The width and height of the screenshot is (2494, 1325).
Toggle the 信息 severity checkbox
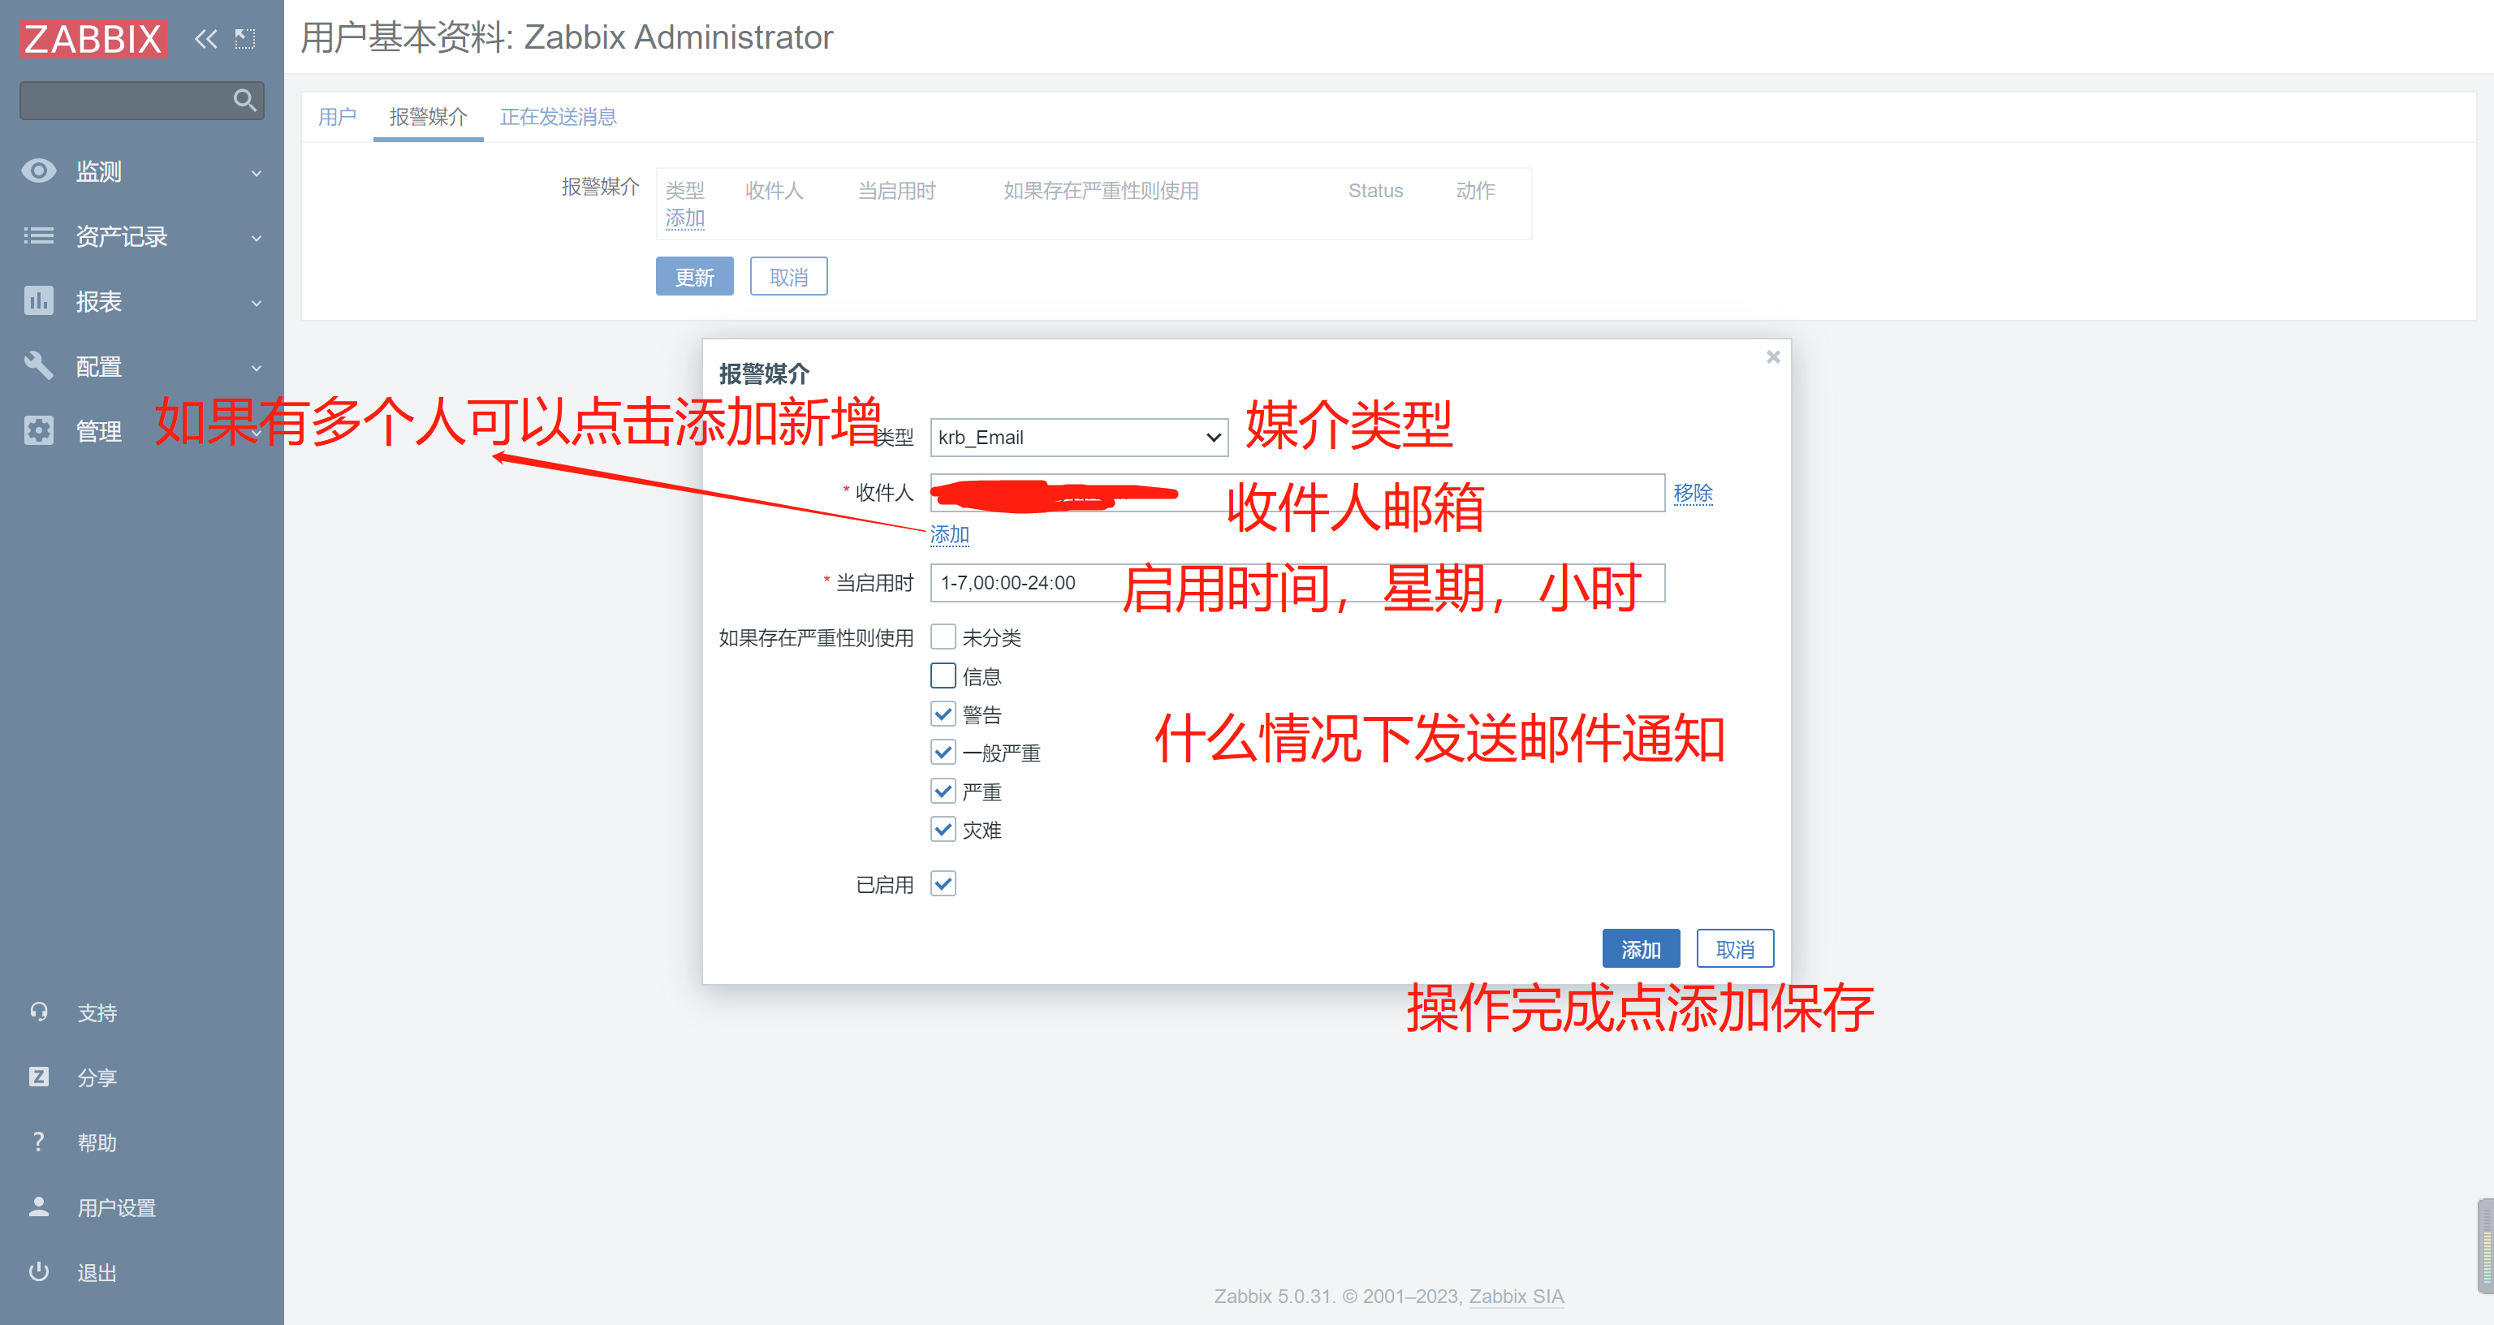943,676
